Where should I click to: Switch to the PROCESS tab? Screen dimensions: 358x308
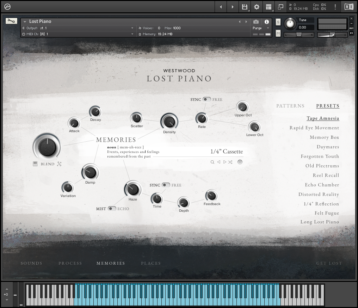point(70,263)
